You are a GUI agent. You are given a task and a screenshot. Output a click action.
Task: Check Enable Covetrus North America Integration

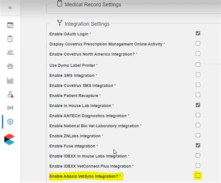click(198, 53)
